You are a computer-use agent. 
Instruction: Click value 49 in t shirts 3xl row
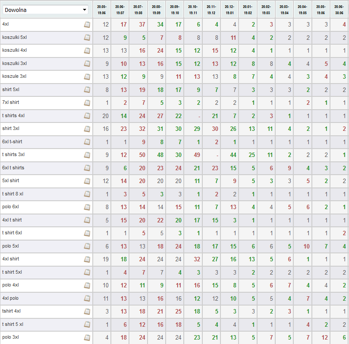click(197, 155)
